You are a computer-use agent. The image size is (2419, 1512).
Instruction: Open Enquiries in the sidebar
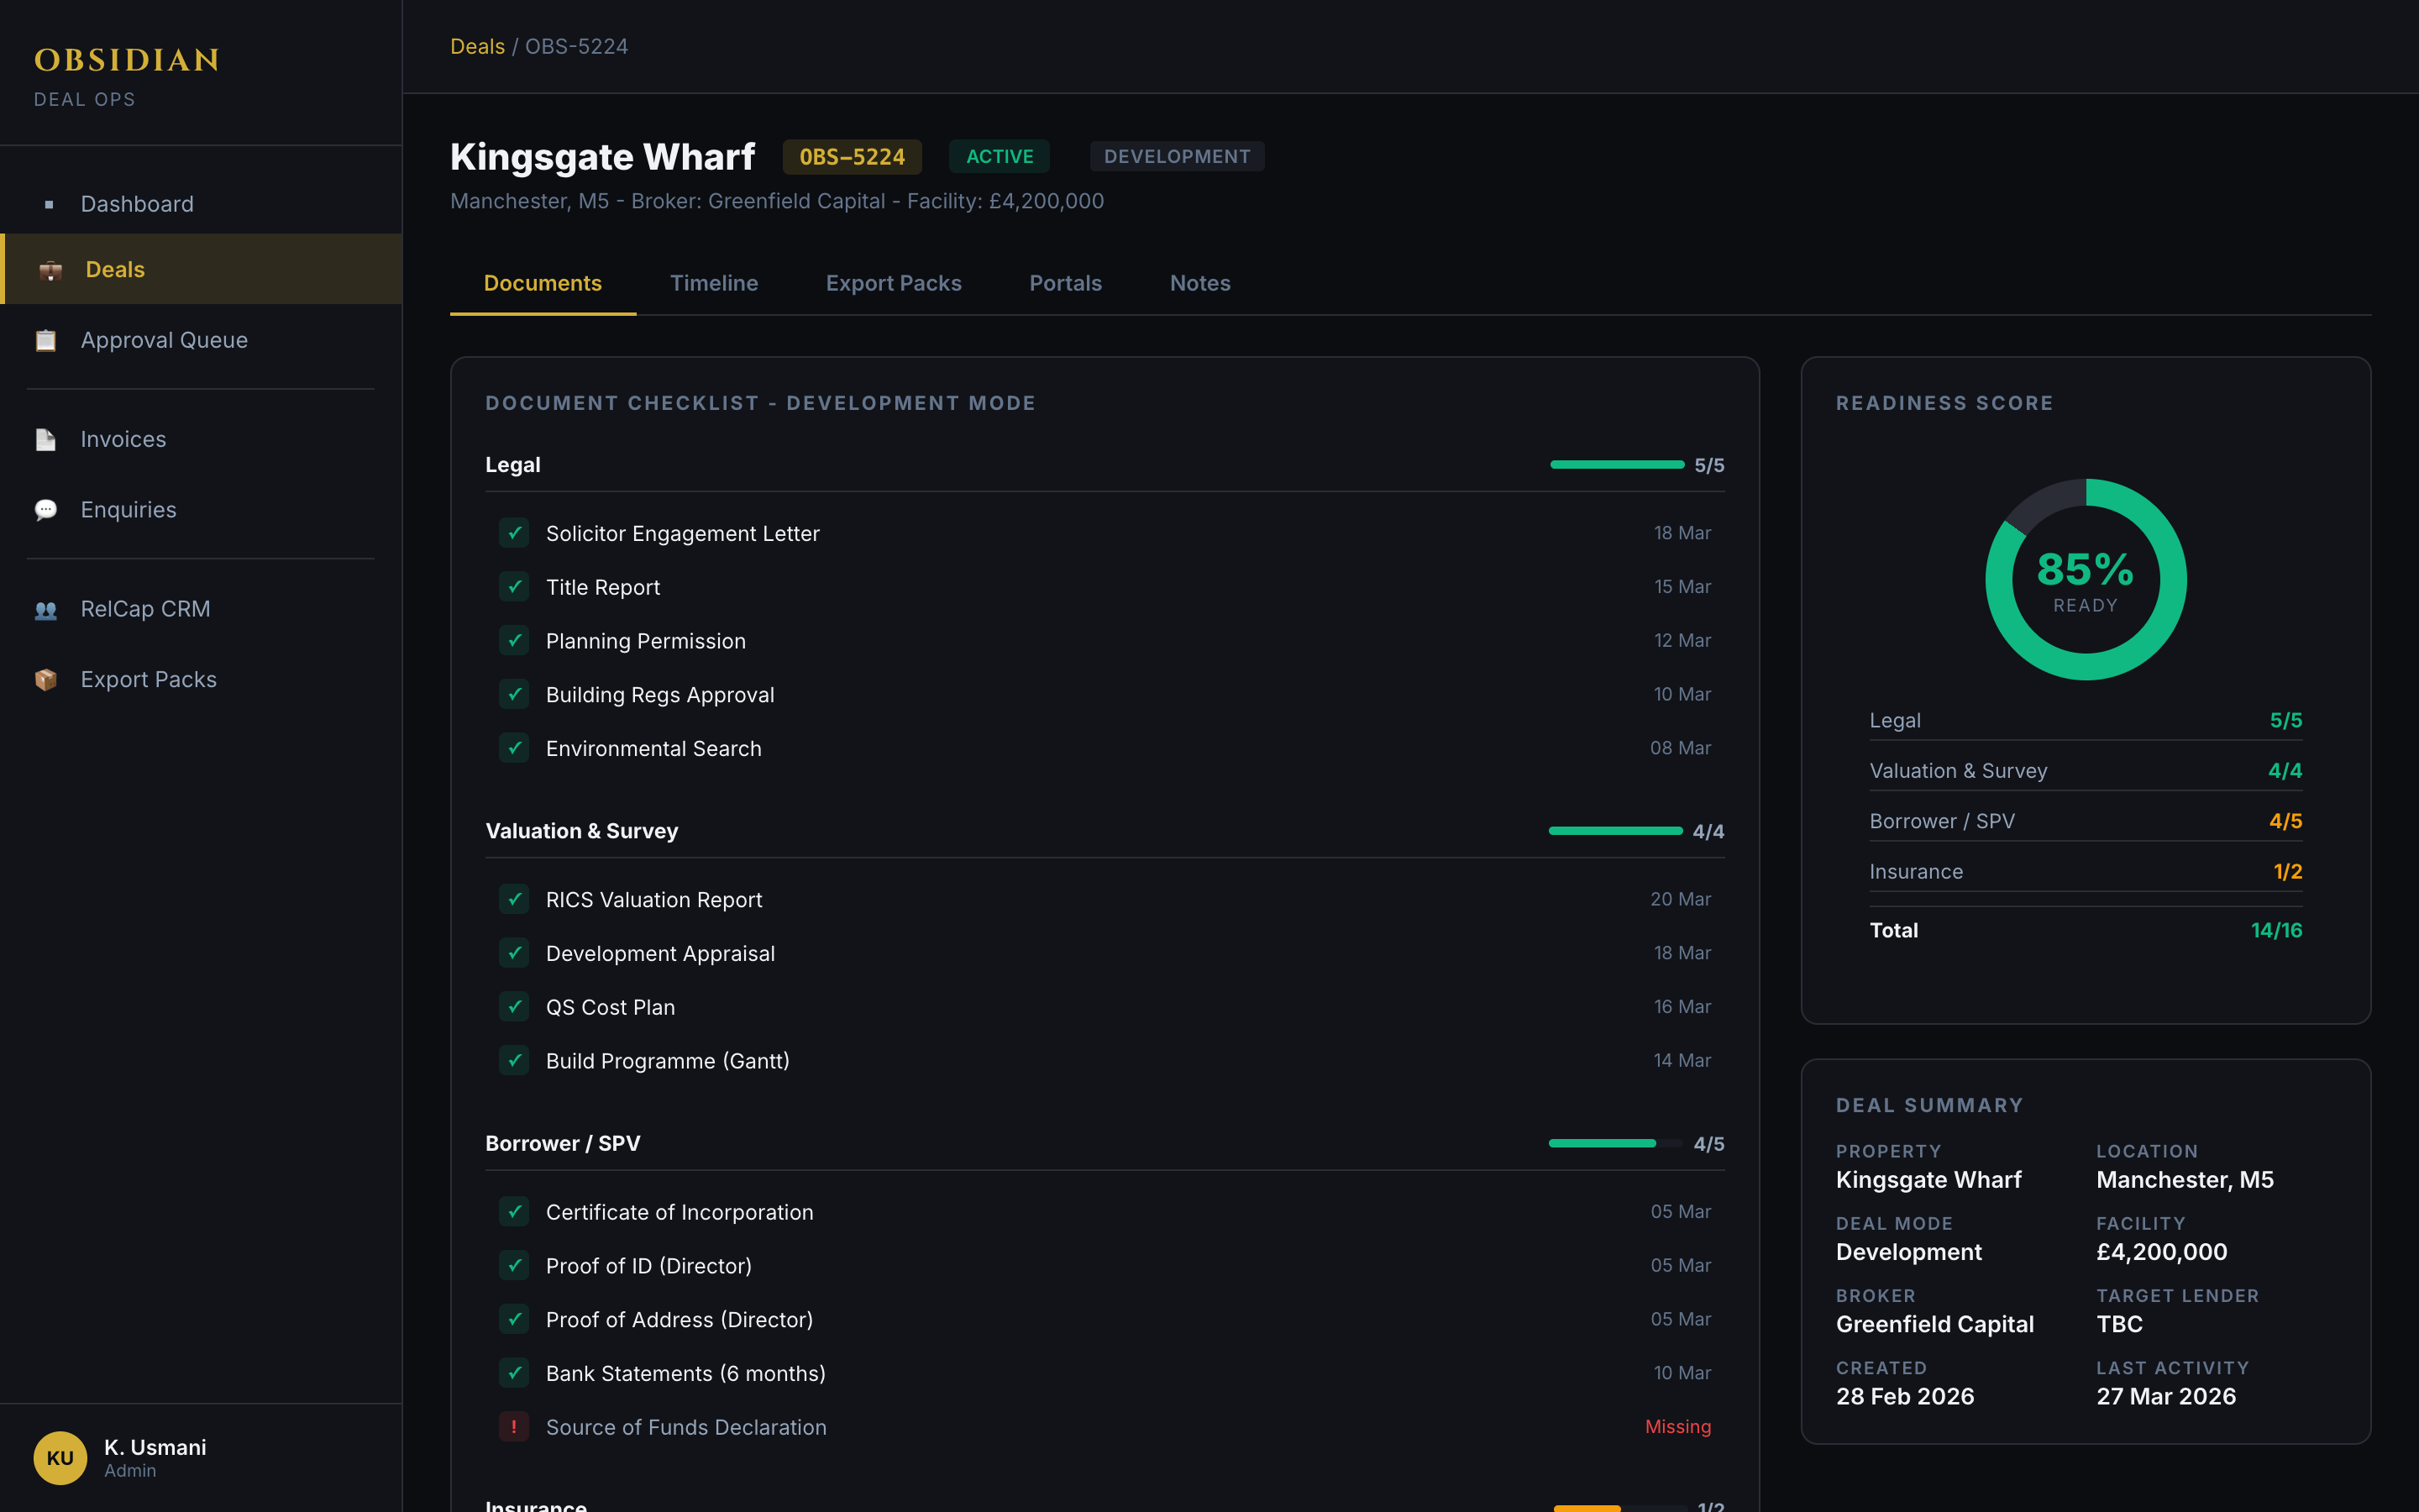click(x=201, y=510)
